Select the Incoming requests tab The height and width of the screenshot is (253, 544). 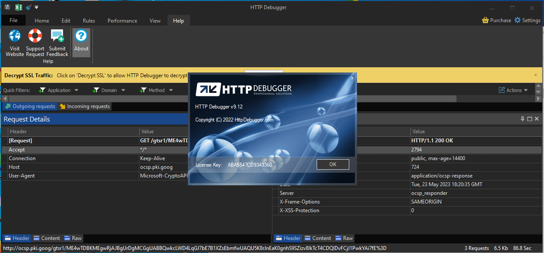[85, 106]
